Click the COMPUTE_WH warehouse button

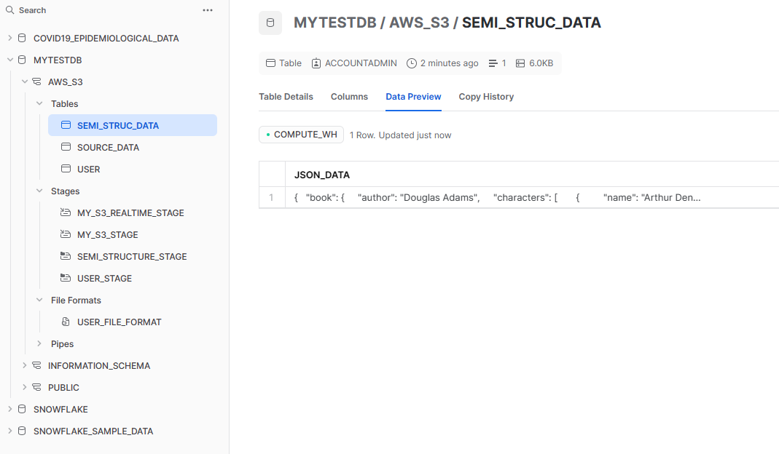pyautogui.click(x=301, y=135)
